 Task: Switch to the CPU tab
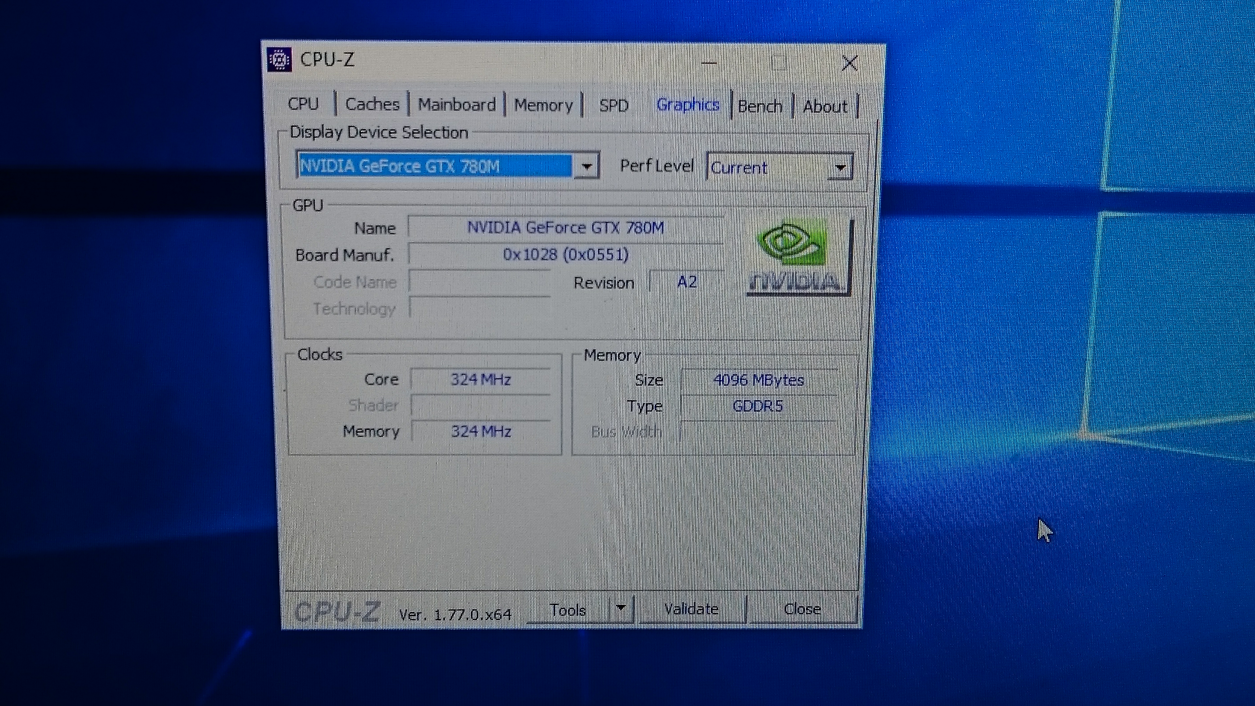[x=304, y=104]
